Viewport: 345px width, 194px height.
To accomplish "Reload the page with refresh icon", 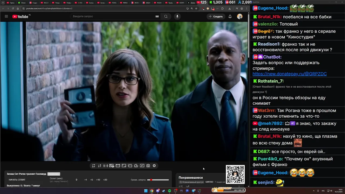I will 13,9.
